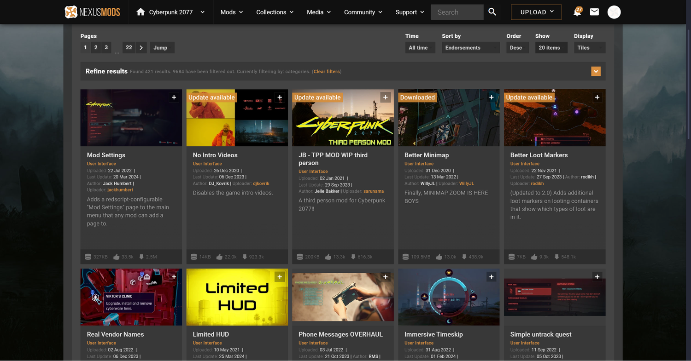The width and height of the screenshot is (691, 361).
Task: Click into the Search input field
Action: pyautogui.click(x=456, y=12)
